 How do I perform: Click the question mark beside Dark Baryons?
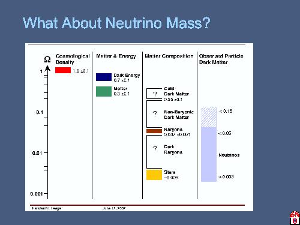coord(155,149)
